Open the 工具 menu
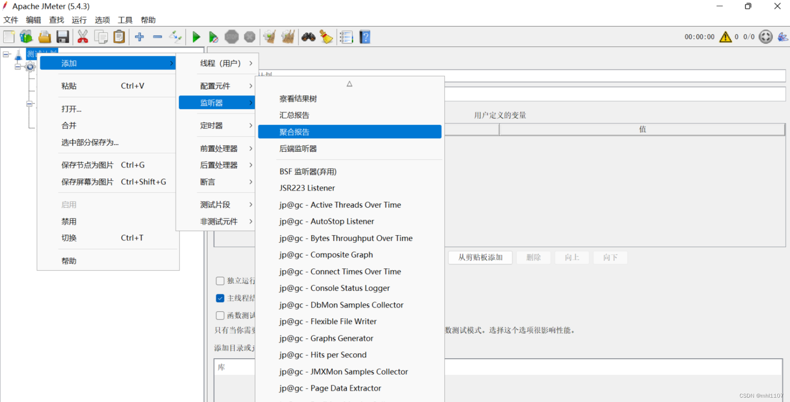The height and width of the screenshot is (402, 790). [x=125, y=20]
